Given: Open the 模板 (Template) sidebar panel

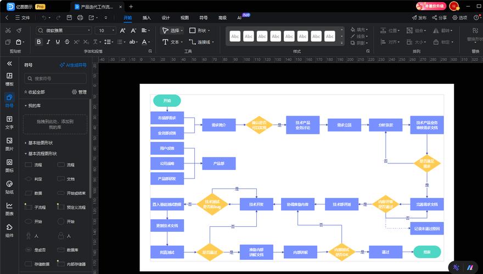Looking at the screenshot, I should tap(9, 79).
